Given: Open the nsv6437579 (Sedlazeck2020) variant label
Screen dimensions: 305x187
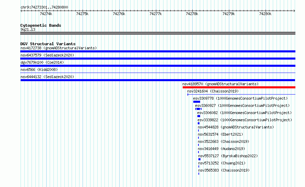Looking at the screenshot, I should [47, 55].
